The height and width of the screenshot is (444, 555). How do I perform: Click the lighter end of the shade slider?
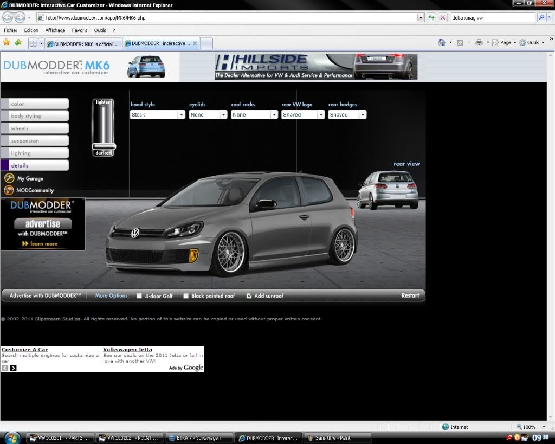(x=103, y=102)
